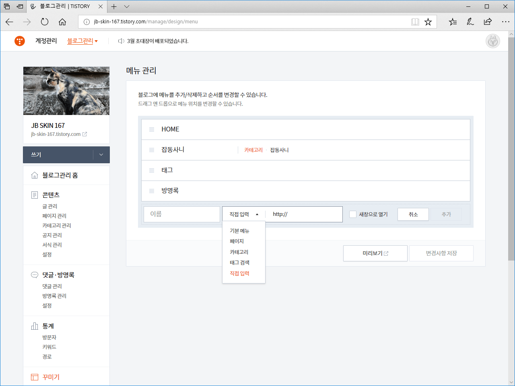
Task: Open the favorites hub icon
Action: 453,22
